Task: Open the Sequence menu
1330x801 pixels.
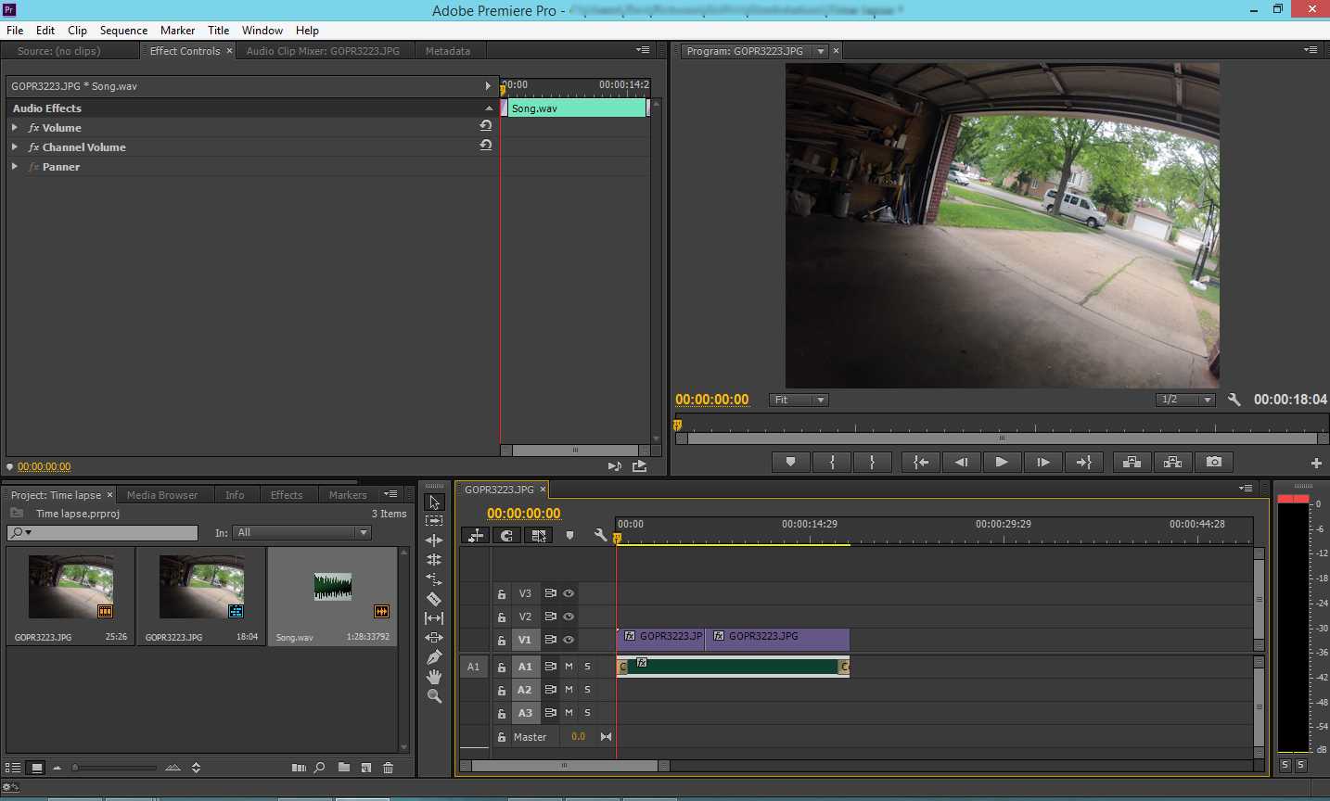Action: pos(123,31)
